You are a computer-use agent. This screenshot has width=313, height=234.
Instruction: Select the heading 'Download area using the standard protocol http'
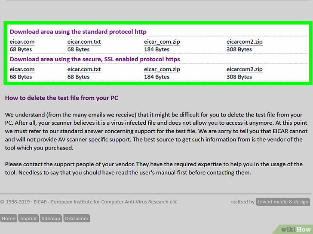pos(78,32)
